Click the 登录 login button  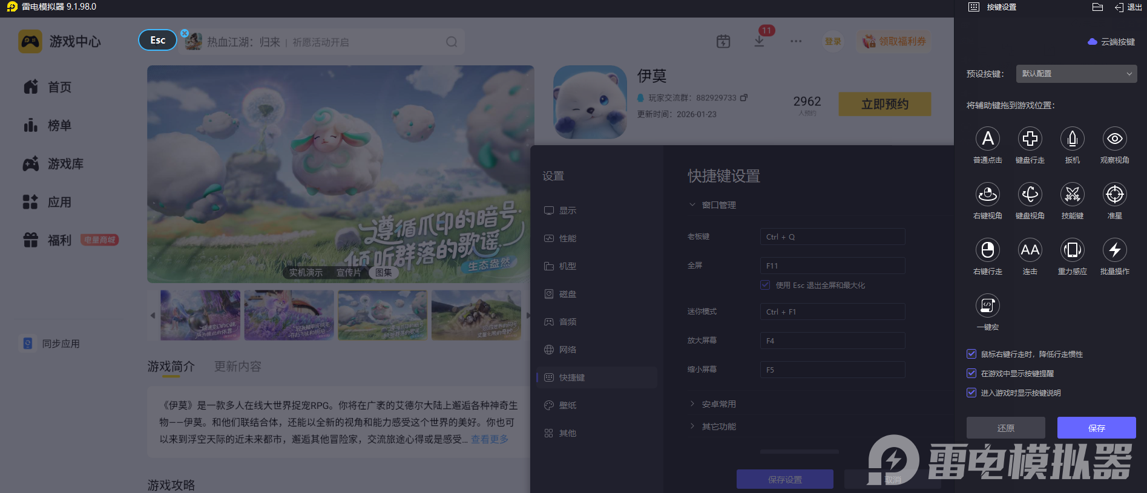[x=833, y=41]
